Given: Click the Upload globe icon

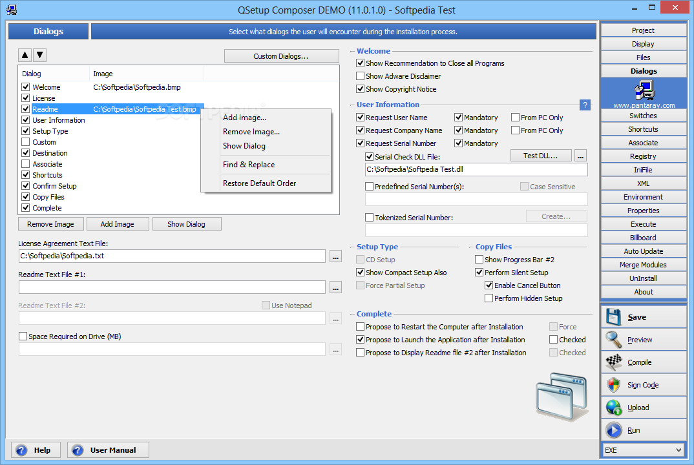Looking at the screenshot, I should coord(613,408).
